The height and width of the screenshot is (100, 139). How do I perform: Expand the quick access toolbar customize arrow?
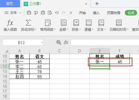click(71, 13)
